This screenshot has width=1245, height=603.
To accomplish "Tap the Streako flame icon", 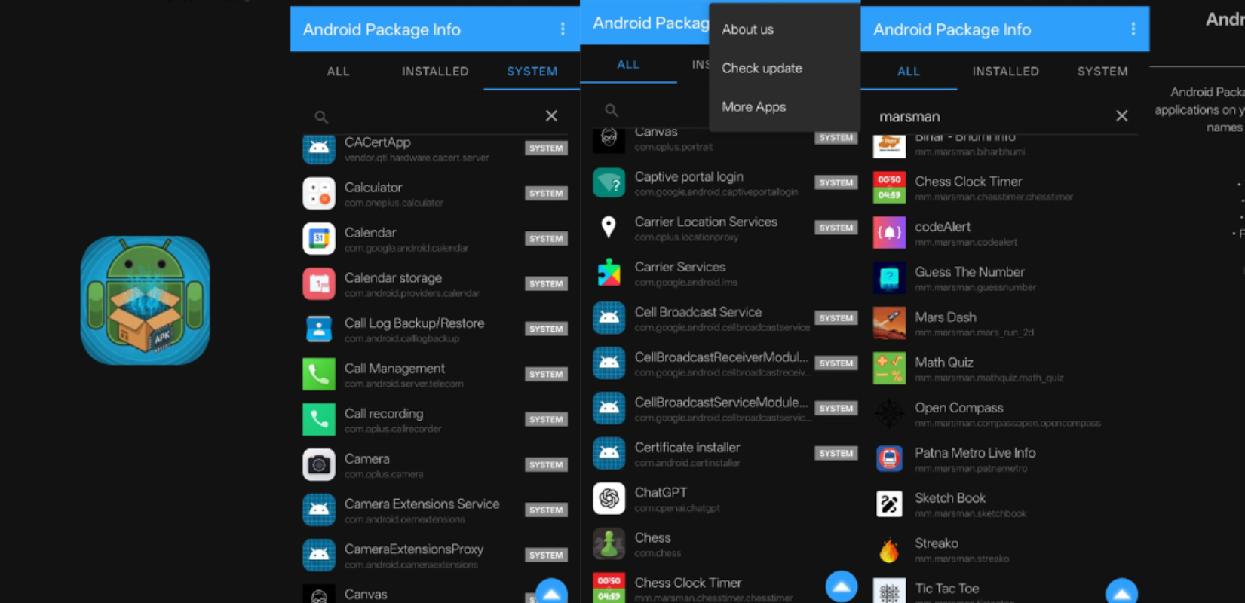I will [890, 549].
